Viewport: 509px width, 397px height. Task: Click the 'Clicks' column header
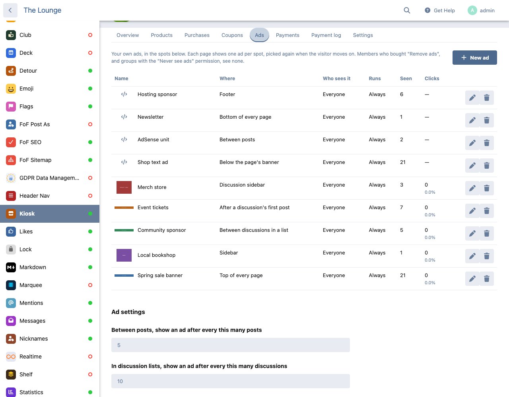tap(432, 79)
